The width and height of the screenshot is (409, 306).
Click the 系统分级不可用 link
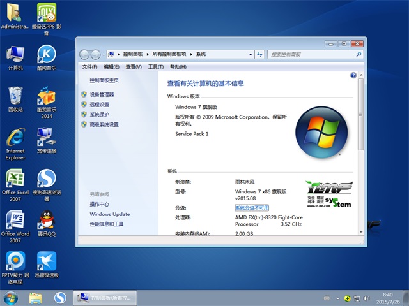[x=252, y=208]
